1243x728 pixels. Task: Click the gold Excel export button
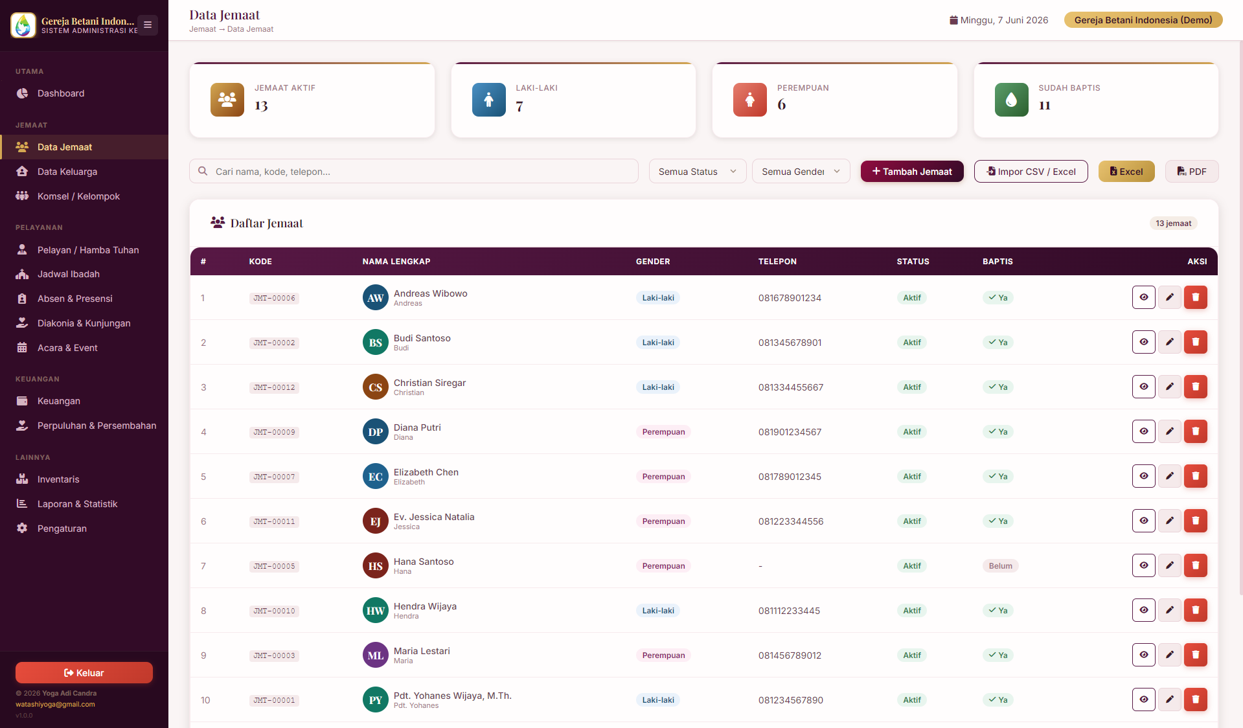(1126, 171)
